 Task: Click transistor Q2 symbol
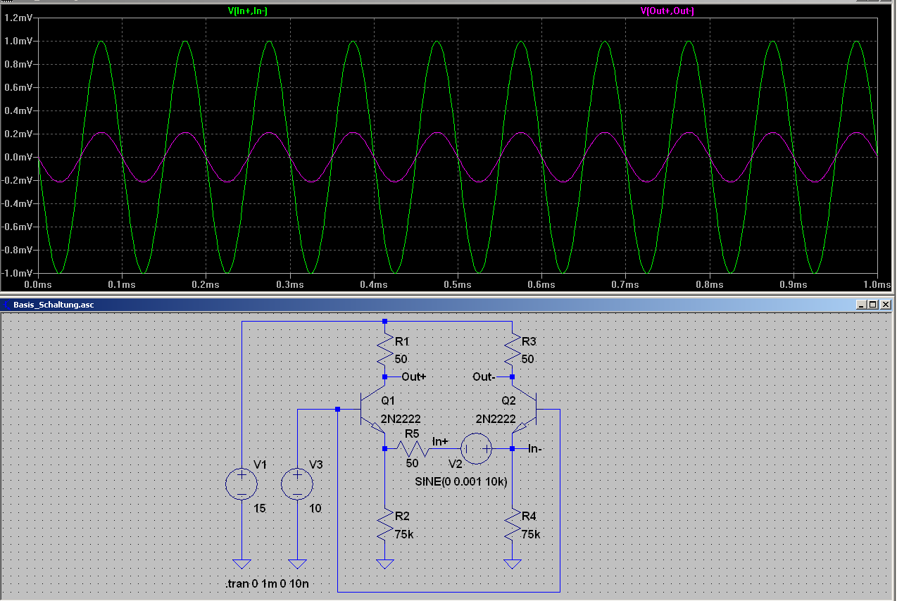click(525, 410)
